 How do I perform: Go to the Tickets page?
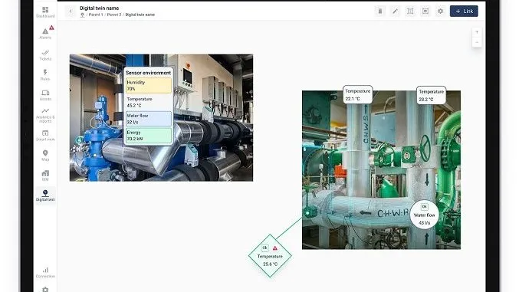click(45, 55)
